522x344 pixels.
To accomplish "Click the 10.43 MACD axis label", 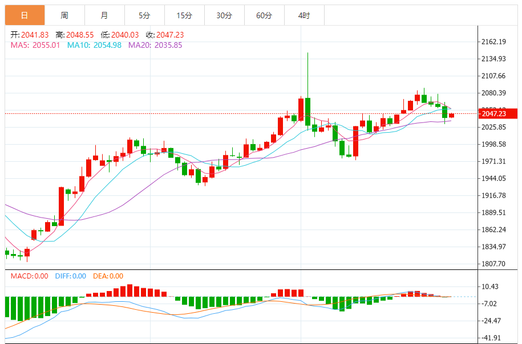I will (x=491, y=287).
